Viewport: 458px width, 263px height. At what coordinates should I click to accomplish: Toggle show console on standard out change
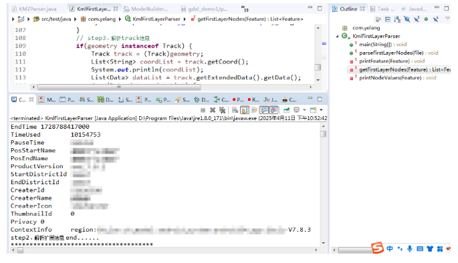pyautogui.click(x=264, y=110)
